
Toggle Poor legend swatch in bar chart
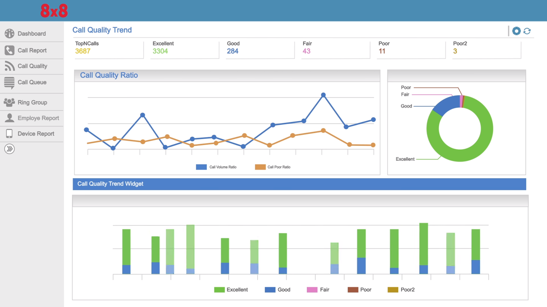[353, 290]
